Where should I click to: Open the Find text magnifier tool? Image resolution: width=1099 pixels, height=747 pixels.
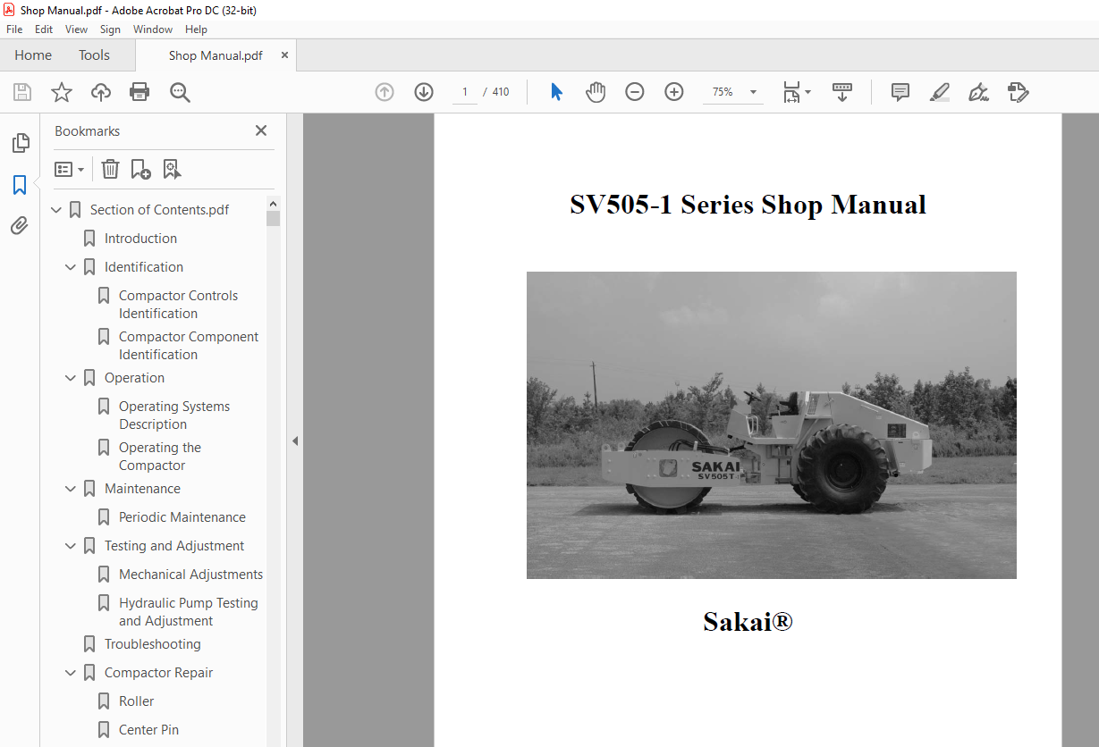click(x=180, y=92)
